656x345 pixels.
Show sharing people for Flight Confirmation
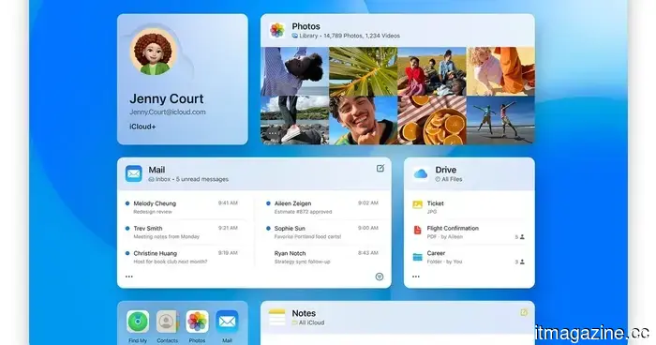(519, 237)
